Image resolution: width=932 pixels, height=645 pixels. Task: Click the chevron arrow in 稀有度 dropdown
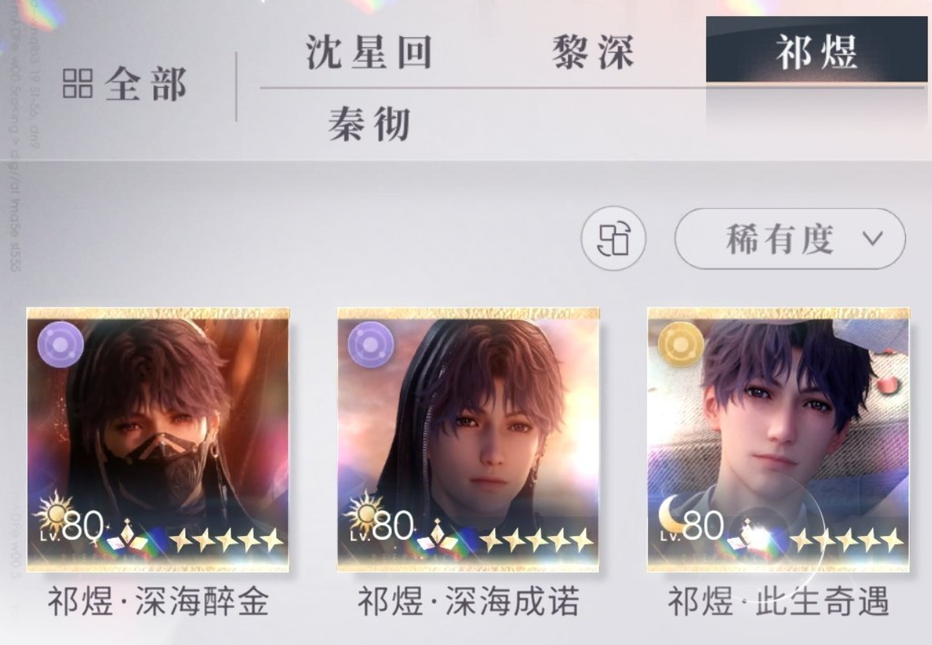[x=872, y=239]
